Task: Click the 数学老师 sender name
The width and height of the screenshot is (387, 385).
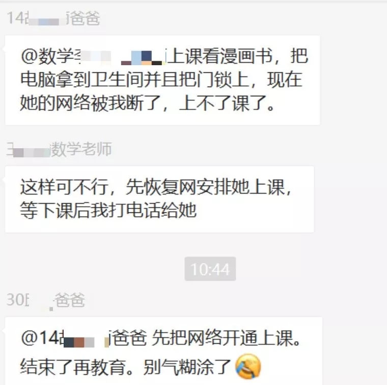Action: pos(59,149)
